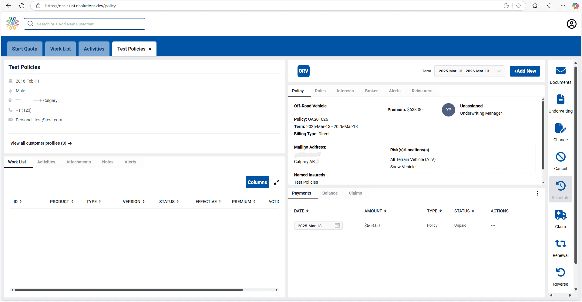Open the user account icon
Viewport: 582px width, 302px height.
(x=571, y=24)
